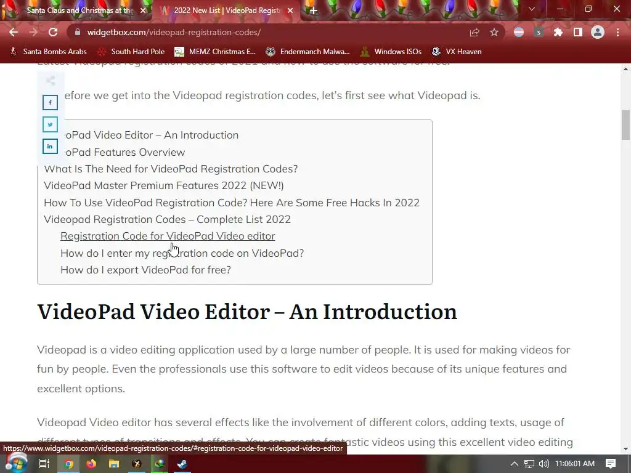Jump to How do I export VideoPad for free
Viewport: 631px width, 473px height.
click(x=145, y=270)
